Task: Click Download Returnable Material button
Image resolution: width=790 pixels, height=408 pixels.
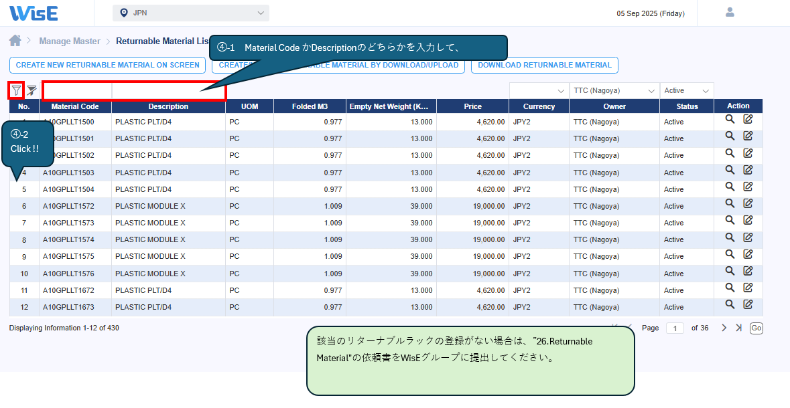Action: [544, 65]
